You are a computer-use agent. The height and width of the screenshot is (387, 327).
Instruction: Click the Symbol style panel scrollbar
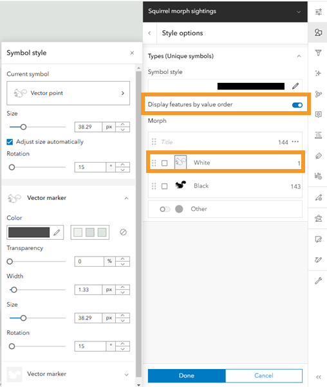click(x=138, y=224)
